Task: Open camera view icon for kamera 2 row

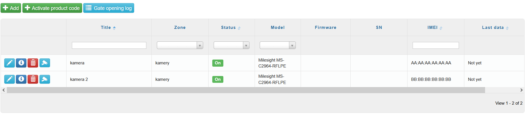Action: [45, 79]
